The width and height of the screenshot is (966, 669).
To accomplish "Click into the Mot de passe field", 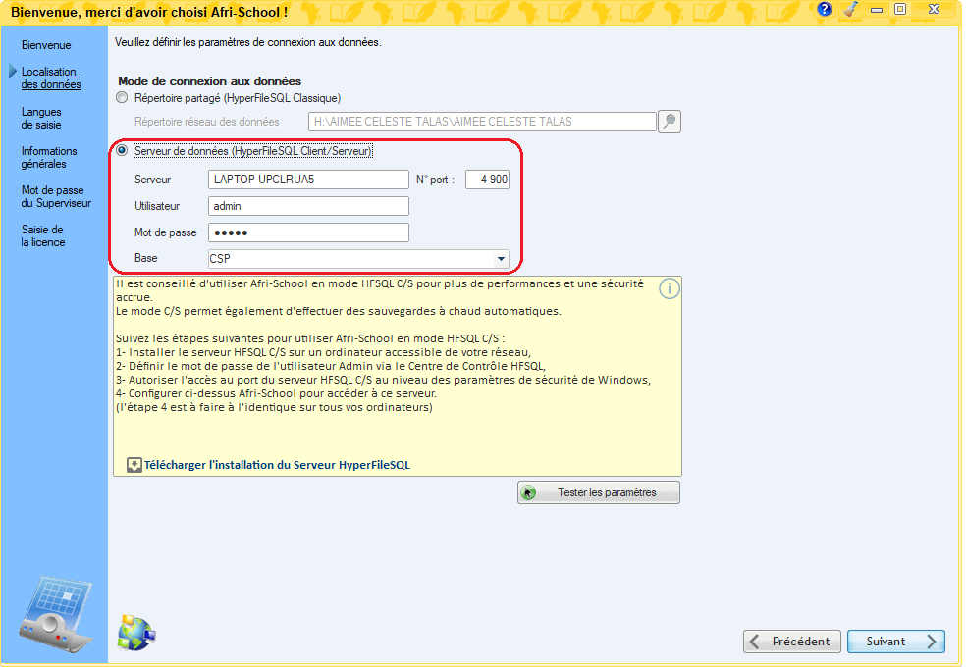I will [308, 232].
